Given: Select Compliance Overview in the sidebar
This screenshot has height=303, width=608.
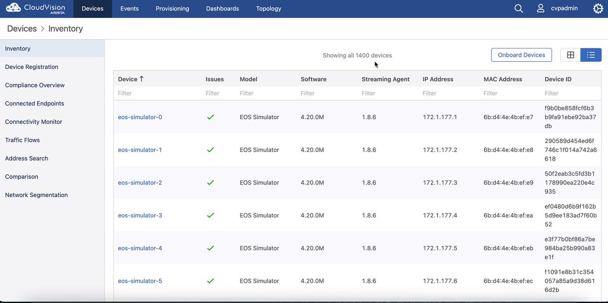Looking at the screenshot, I should [x=35, y=85].
